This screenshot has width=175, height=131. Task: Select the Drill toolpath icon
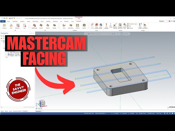[11, 26]
